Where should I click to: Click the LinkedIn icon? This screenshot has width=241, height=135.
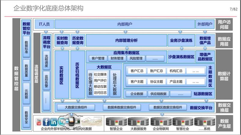click(x=53, y=122)
